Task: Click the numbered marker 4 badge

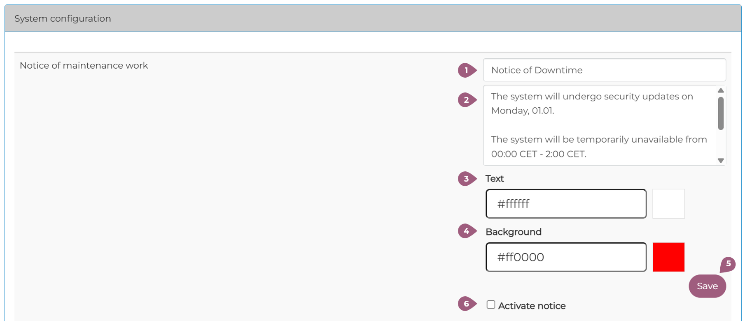Action: (x=467, y=231)
